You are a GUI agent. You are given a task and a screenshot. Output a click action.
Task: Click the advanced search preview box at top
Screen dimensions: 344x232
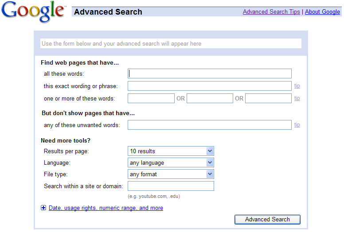click(171, 43)
